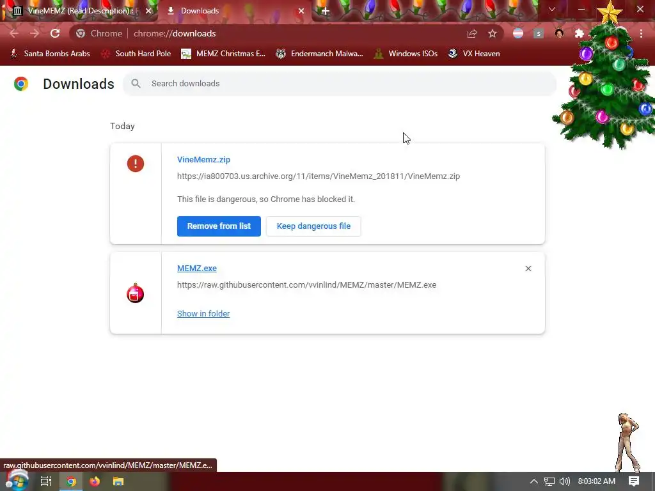Remove MEMZ.exe entry with its X
The image size is (655, 491).
[x=528, y=269]
